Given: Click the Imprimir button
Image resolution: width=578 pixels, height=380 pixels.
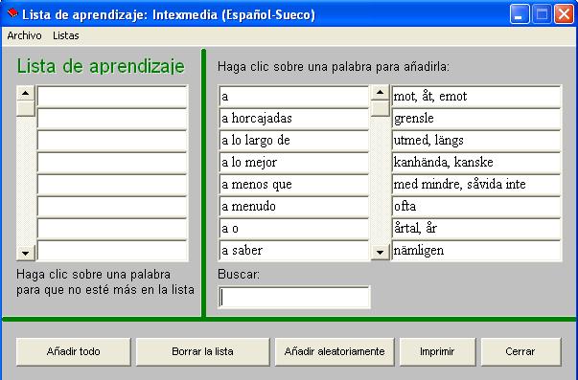Looking at the screenshot, I should (437, 351).
